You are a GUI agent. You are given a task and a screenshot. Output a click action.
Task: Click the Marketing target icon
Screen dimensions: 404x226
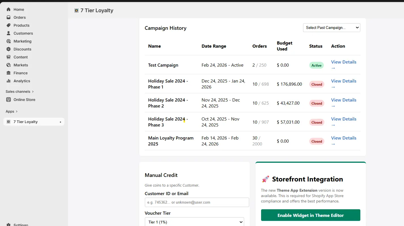9,41
